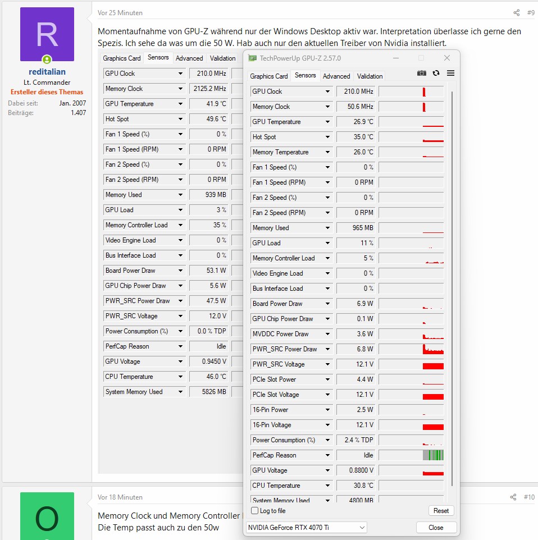Click the GPU-Z sensor list vertical scrollbar
The height and width of the screenshot is (540, 538).
452,289
